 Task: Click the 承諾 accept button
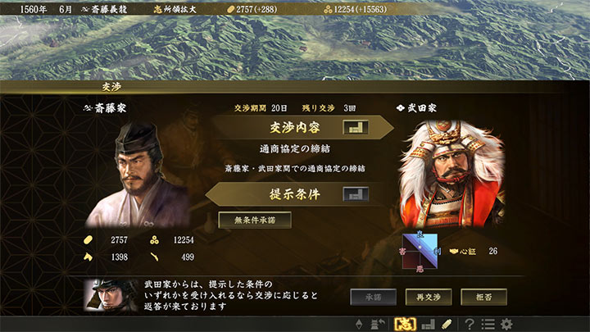coord(374,297)
